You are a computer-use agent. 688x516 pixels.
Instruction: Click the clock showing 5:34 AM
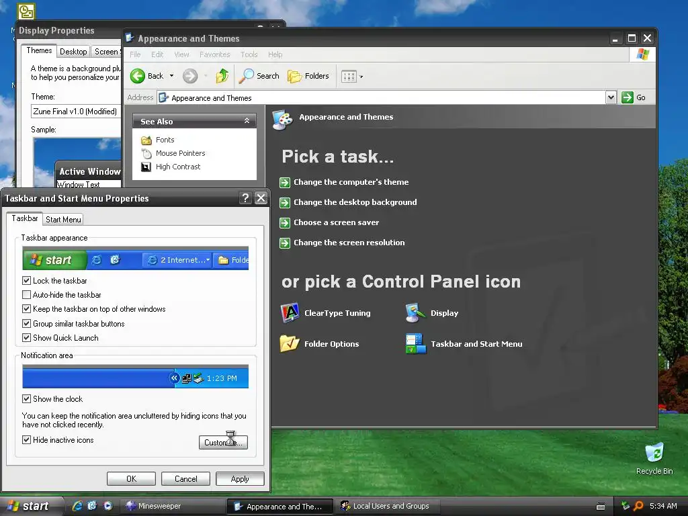(x=663, y=506)
